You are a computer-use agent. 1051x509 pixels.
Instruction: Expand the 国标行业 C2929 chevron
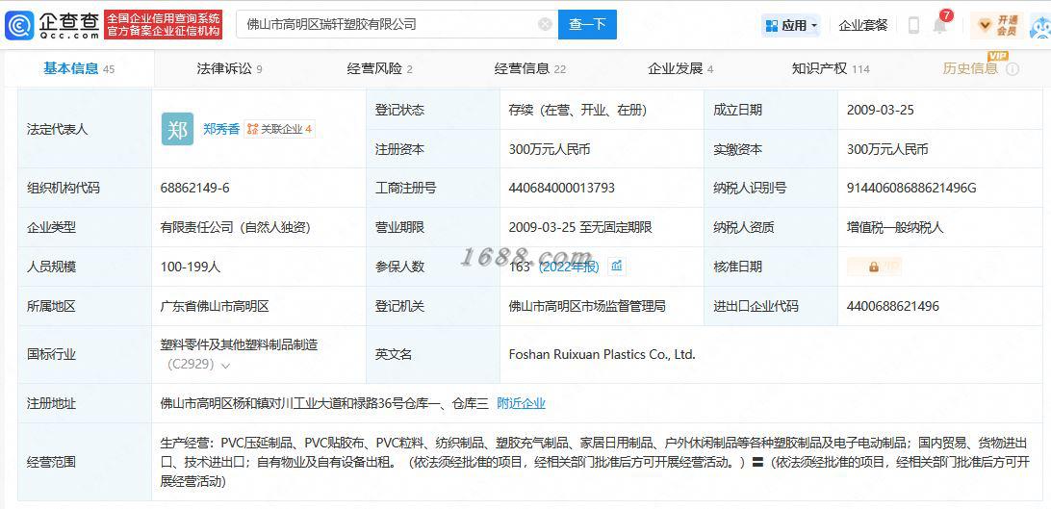pyautogui.click(x=225, y=366)
